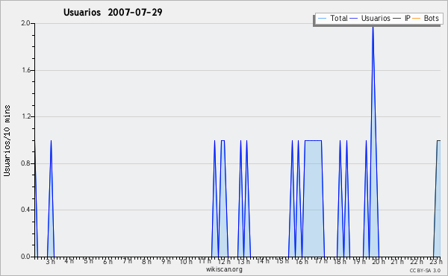Click the 0.0 y-axis value
Image resolution: width=448 pixels, height=276 pixels.
click(x=25, y=257)
